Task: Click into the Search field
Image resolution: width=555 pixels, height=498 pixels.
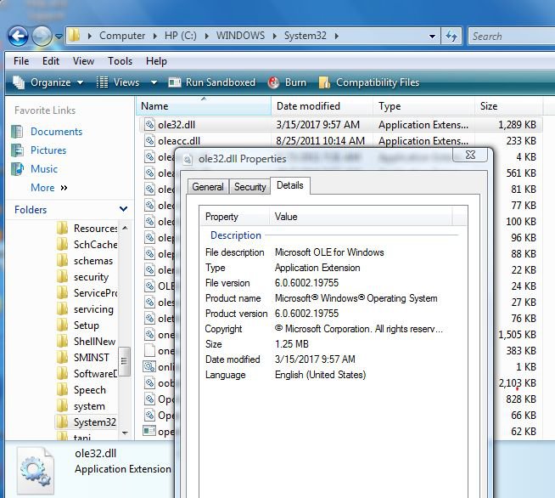Action: 512,37
